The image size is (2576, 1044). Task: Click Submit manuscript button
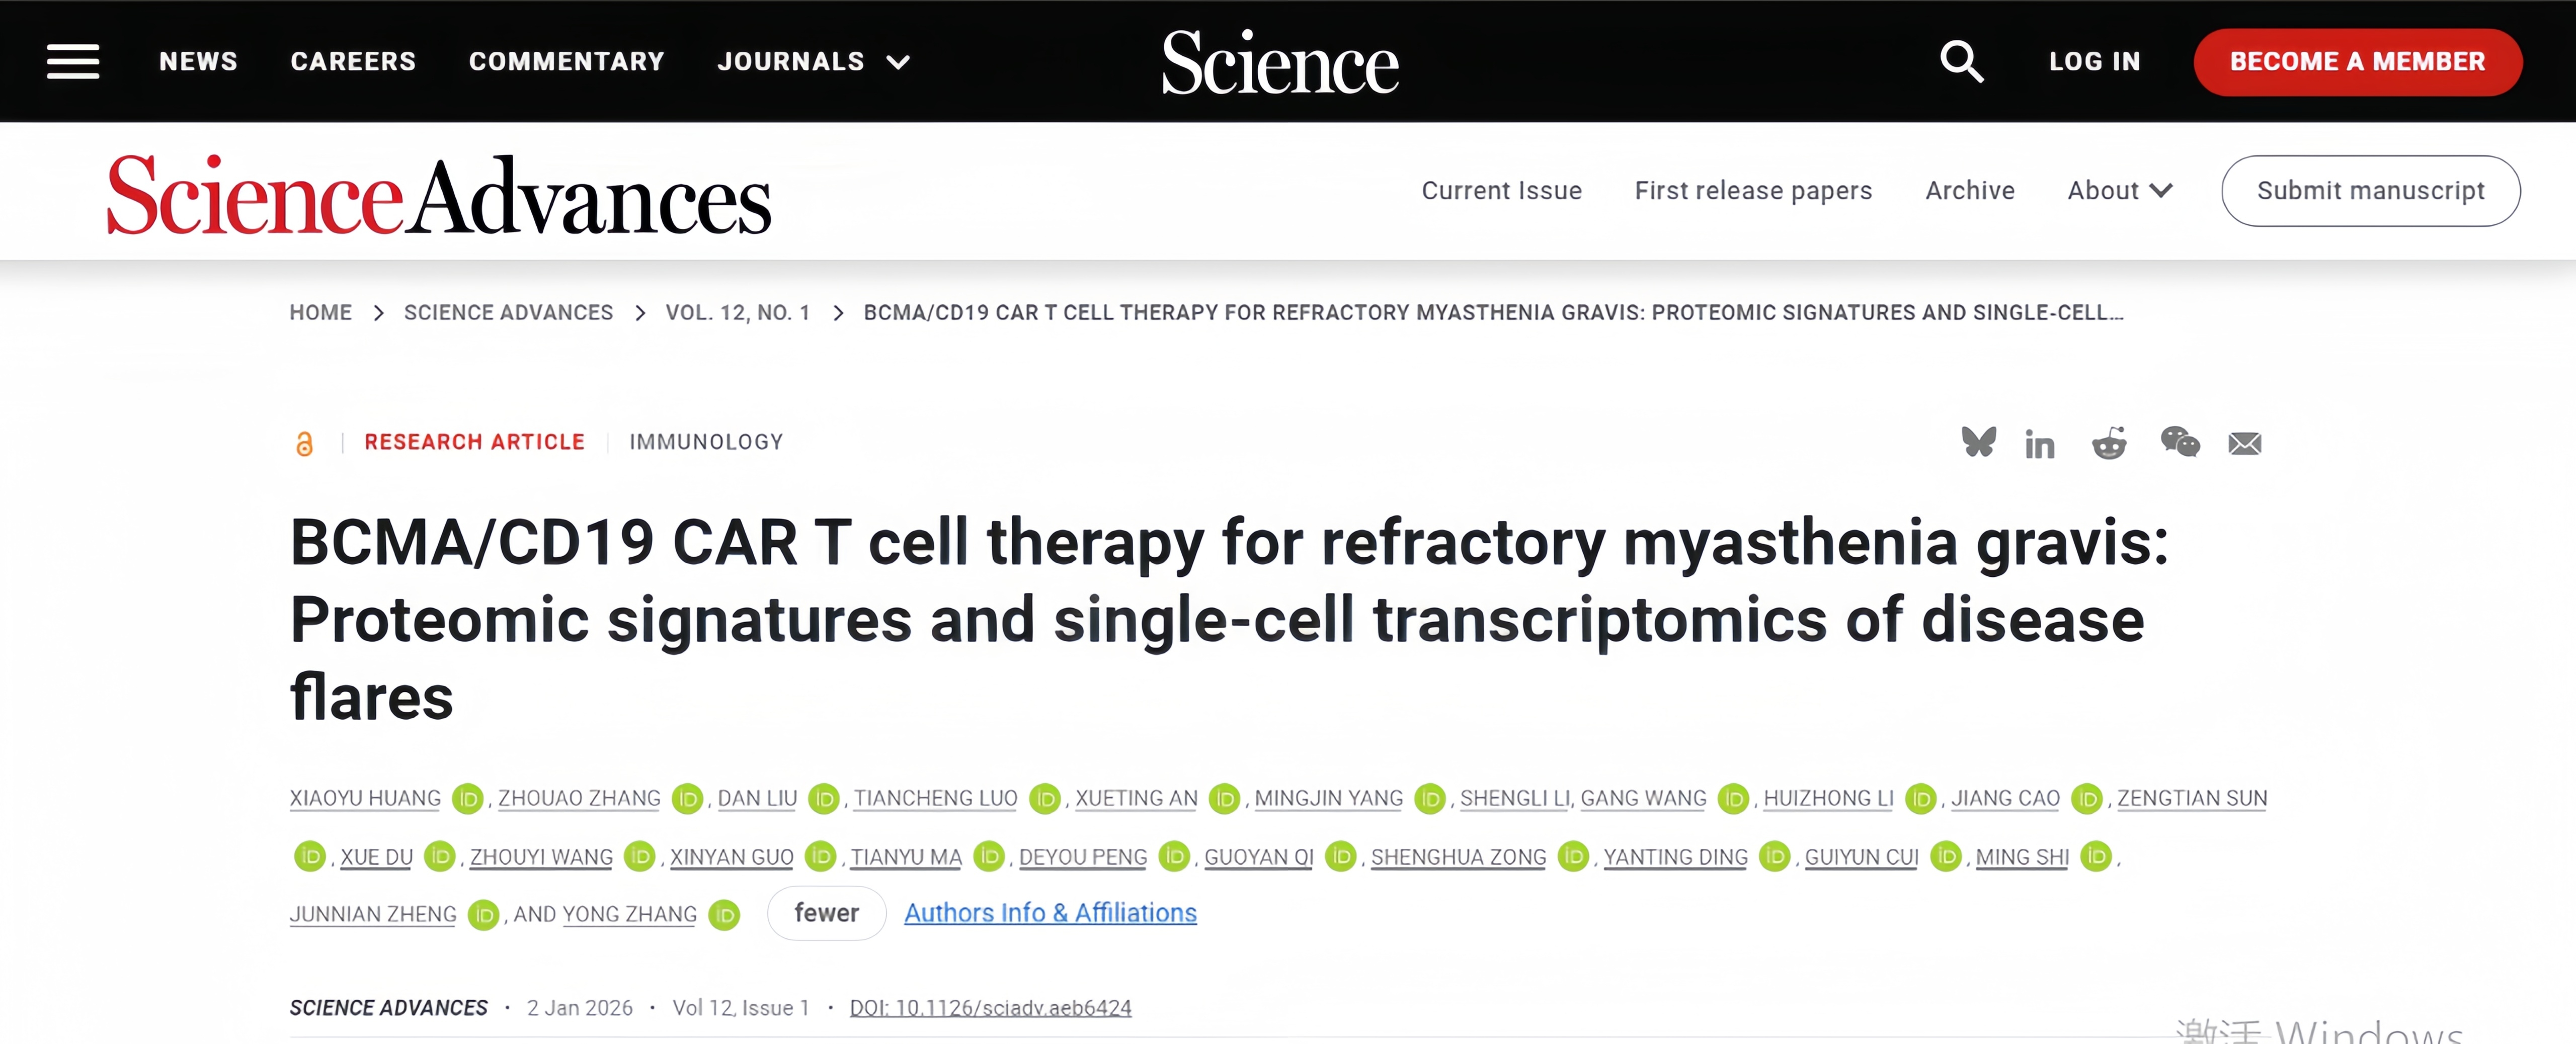tap(2370, 191)
